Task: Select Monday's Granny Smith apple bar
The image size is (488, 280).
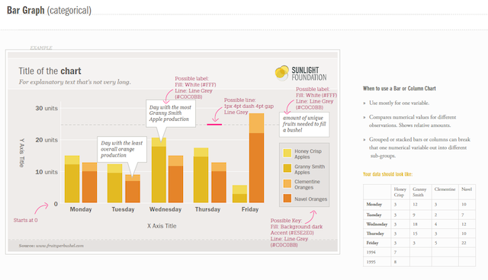Action: tap(72, 183)
